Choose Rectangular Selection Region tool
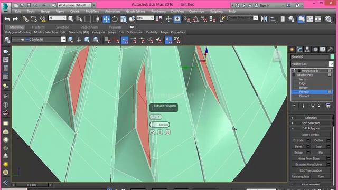Screen dimensions: 338x190 click(88, 19)
